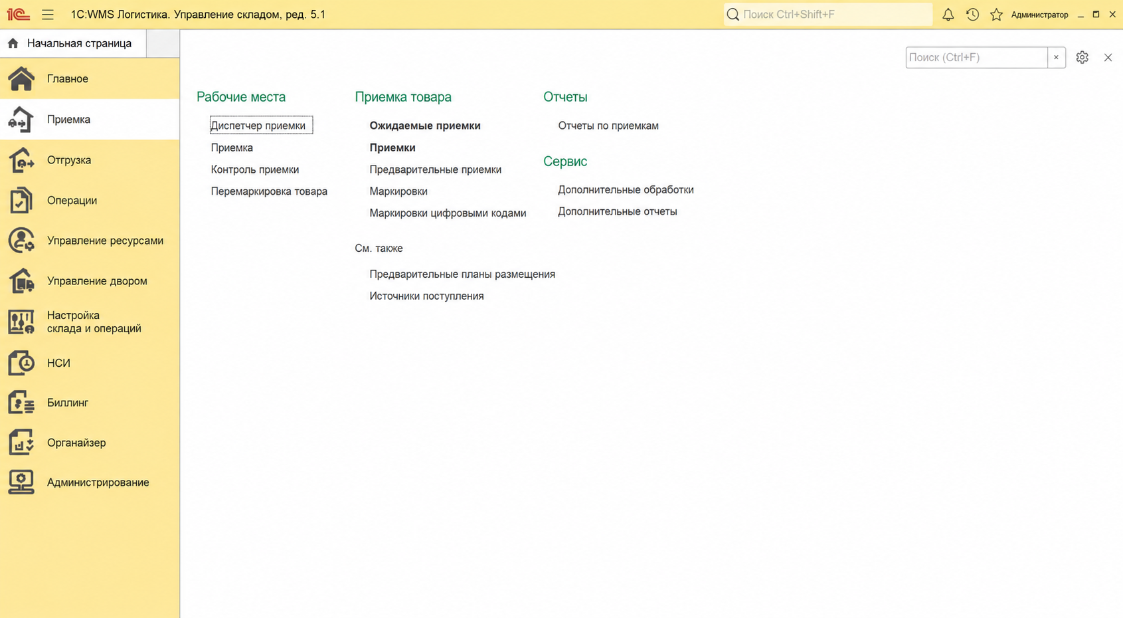Click the Рабочие места heading
The height and width of the screenshot is (618, 1123).
[241, 97]
